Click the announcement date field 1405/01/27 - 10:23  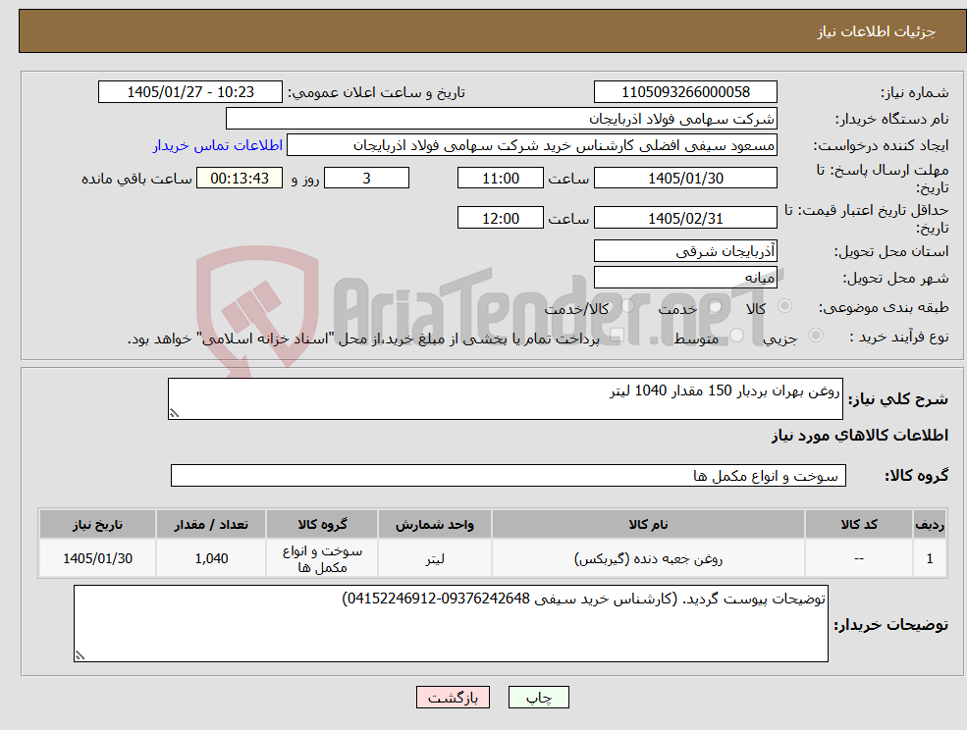pos(189,92)
